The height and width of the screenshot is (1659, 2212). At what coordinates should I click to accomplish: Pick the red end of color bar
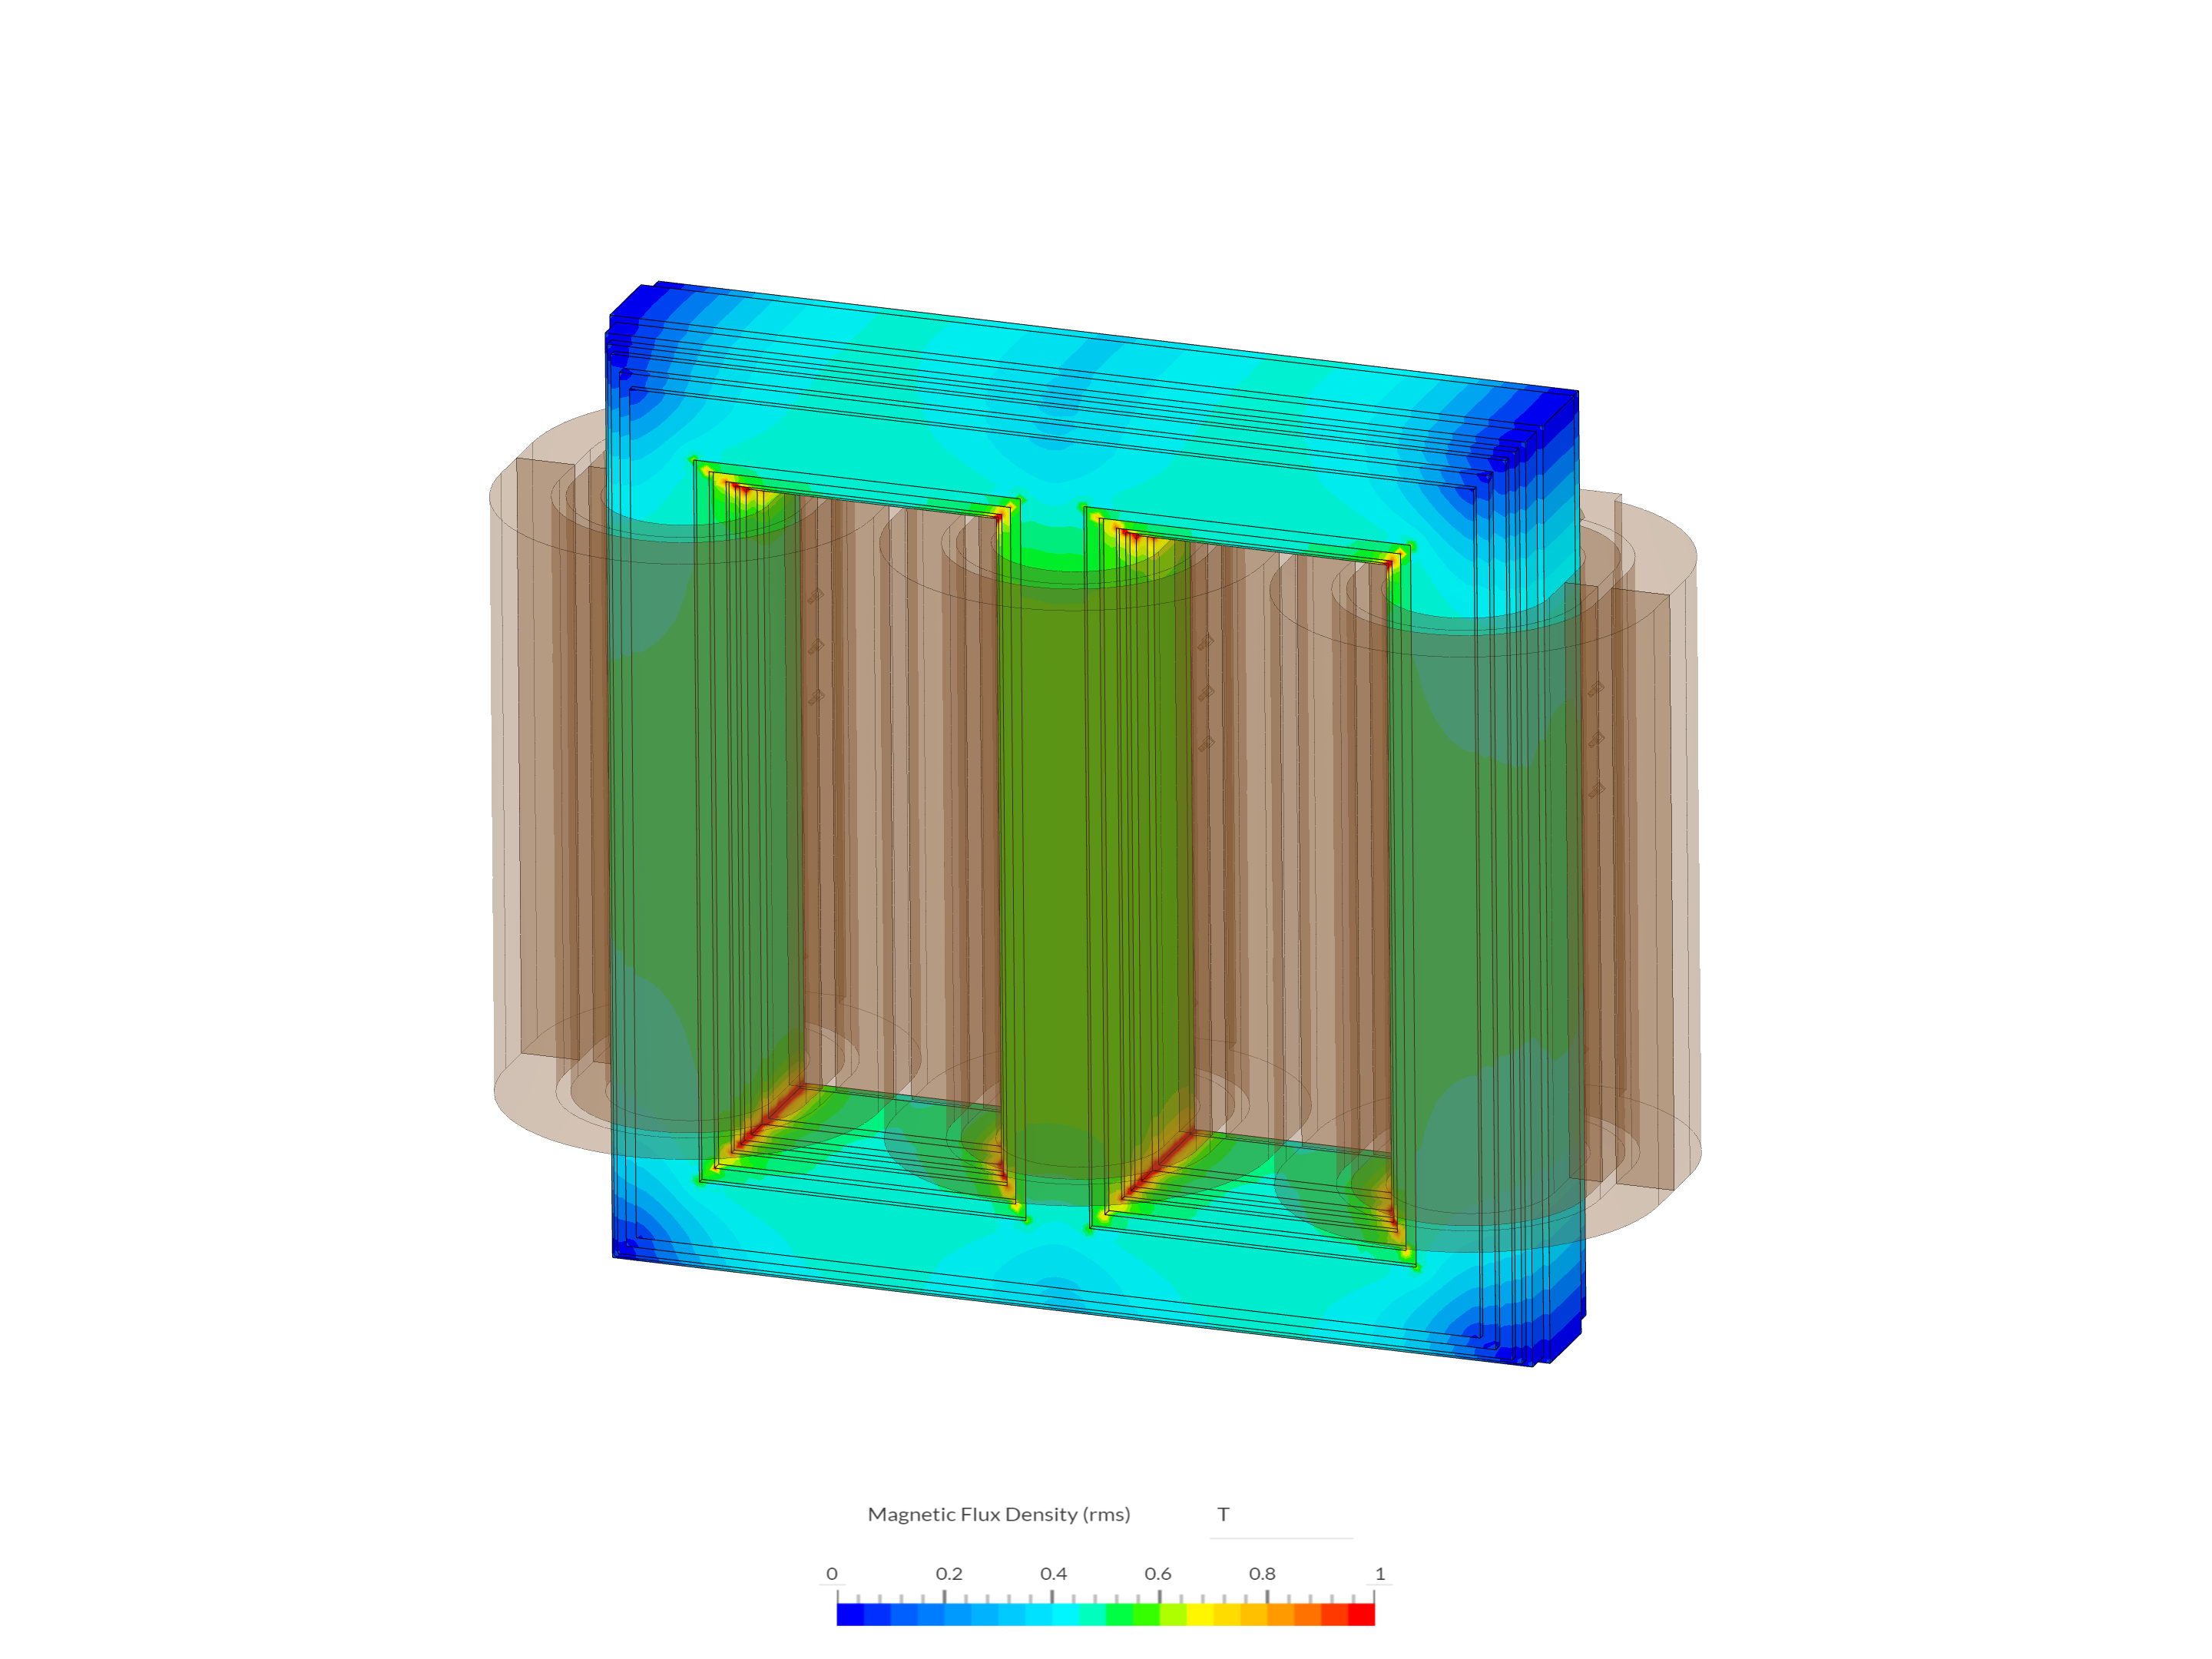click(x=1362, y=1614)
